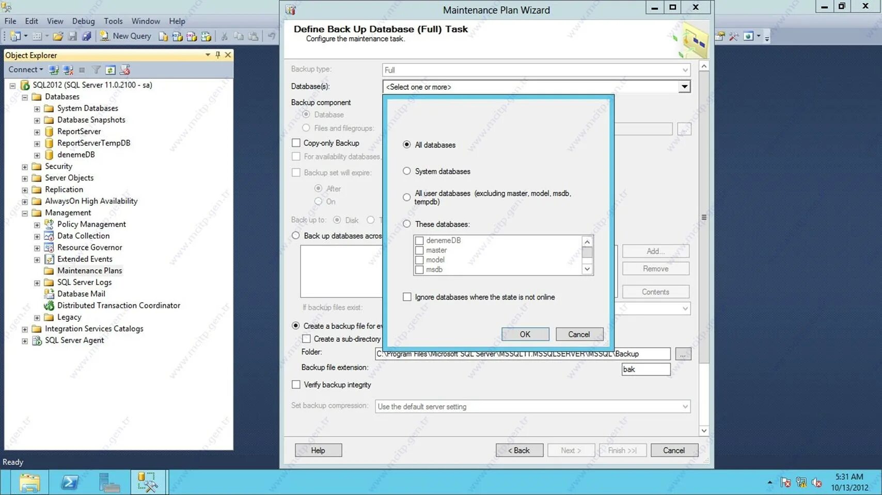Click the Open File folder icon

click(58, 36)
